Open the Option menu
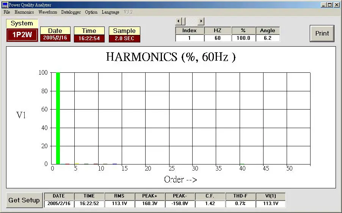The height and width of the screenshot is (213, 342). (x=91, y=12)
